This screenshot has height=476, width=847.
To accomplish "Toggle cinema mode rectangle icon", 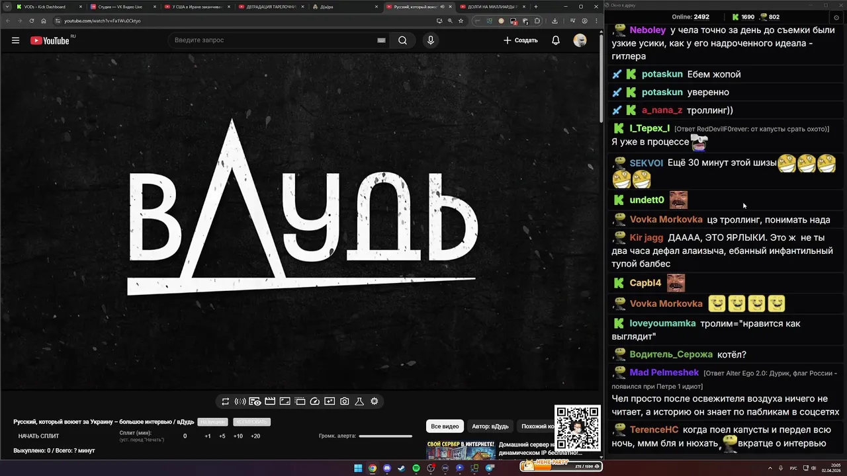I will point(285,401).
